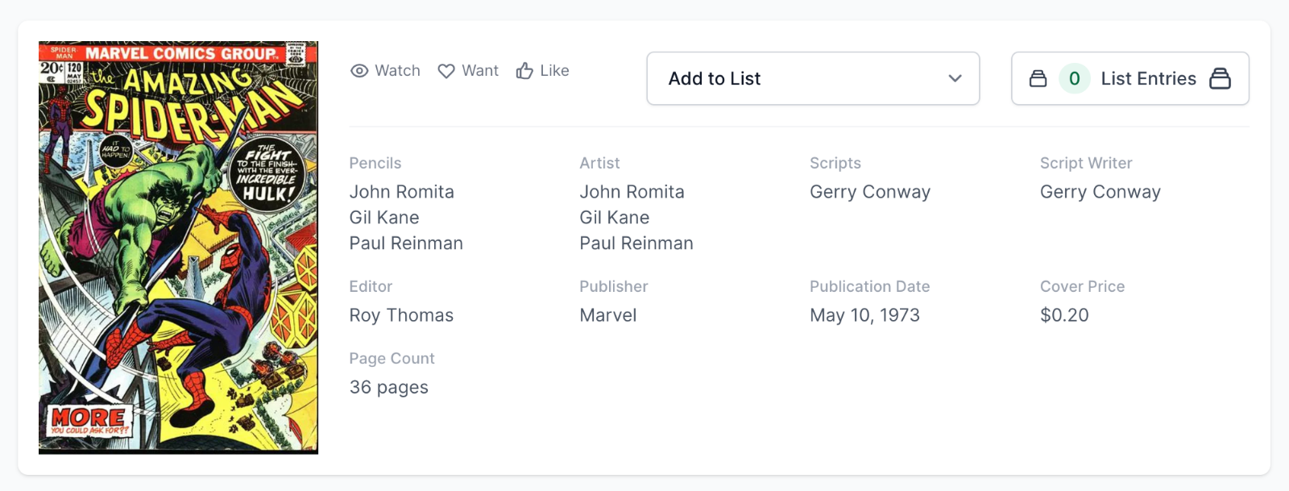Select Gil Kane under Artist
The width and height of the screenshot is (1289, 491).
(x=614, y=218)
